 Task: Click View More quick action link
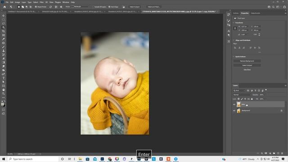pyautogui.click(x=247, y=70)
